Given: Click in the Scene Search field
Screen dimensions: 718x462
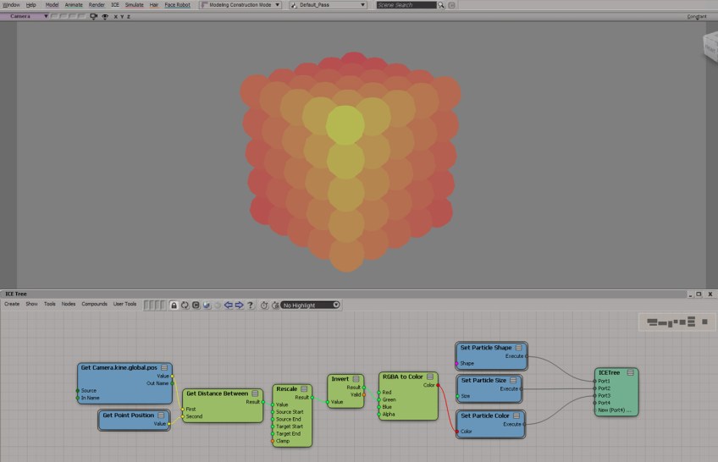Looking at the screenshot, I should pyautogui.click(x=406, y=5).
